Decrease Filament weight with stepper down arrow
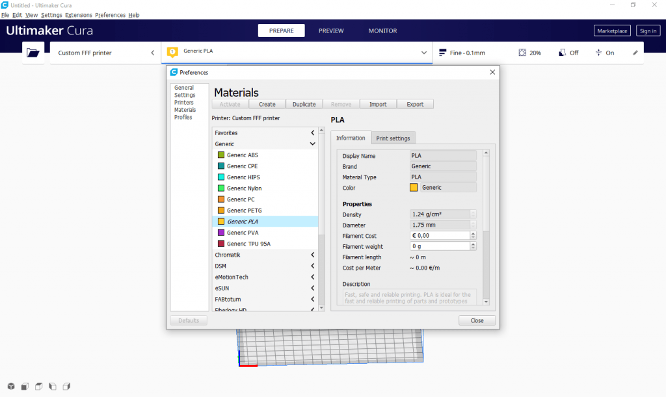The width and height of the screenshot is (666, 397). (473, 249)
